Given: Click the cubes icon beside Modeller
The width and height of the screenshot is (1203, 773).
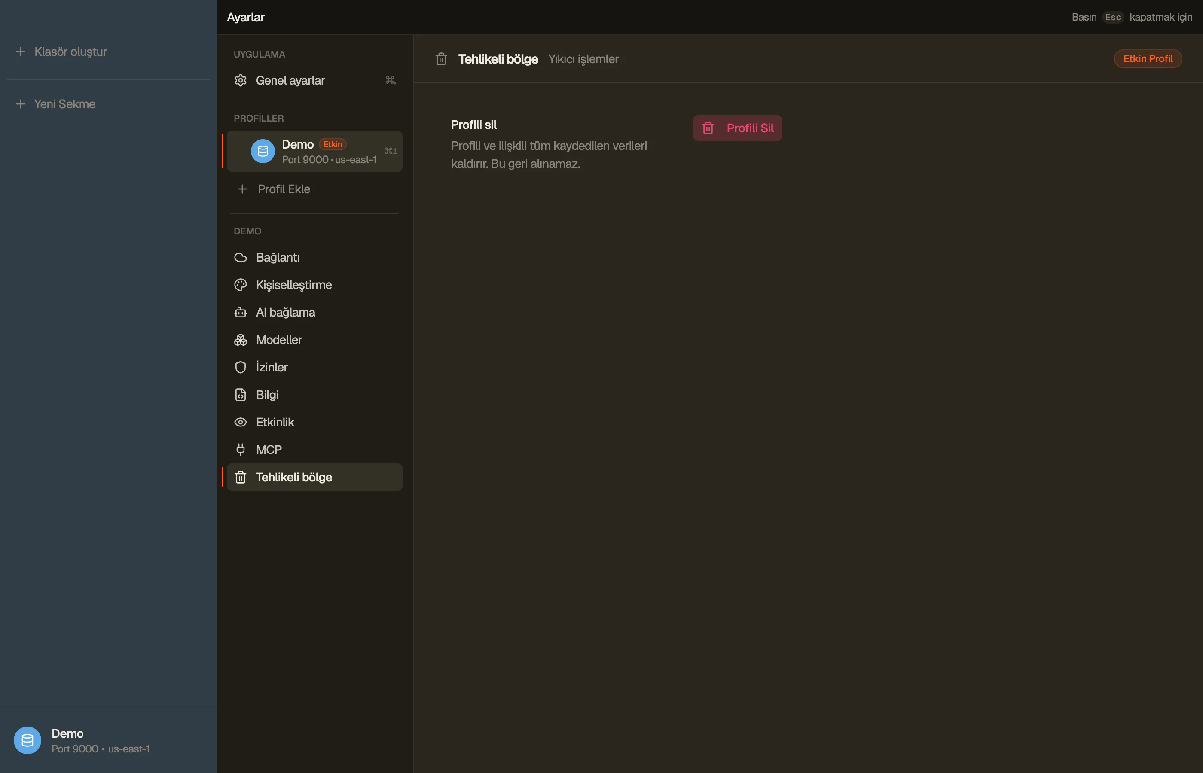Looking at the screenshot, I should 241,340.
